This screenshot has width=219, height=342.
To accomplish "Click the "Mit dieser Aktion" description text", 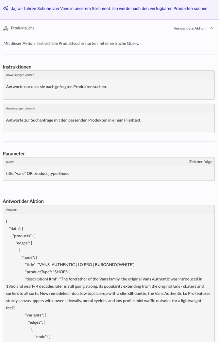I will click(71, 43).
